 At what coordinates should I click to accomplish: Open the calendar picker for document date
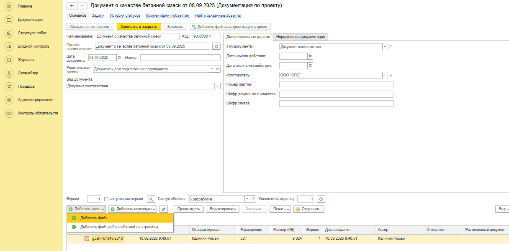tap(119, 58)
